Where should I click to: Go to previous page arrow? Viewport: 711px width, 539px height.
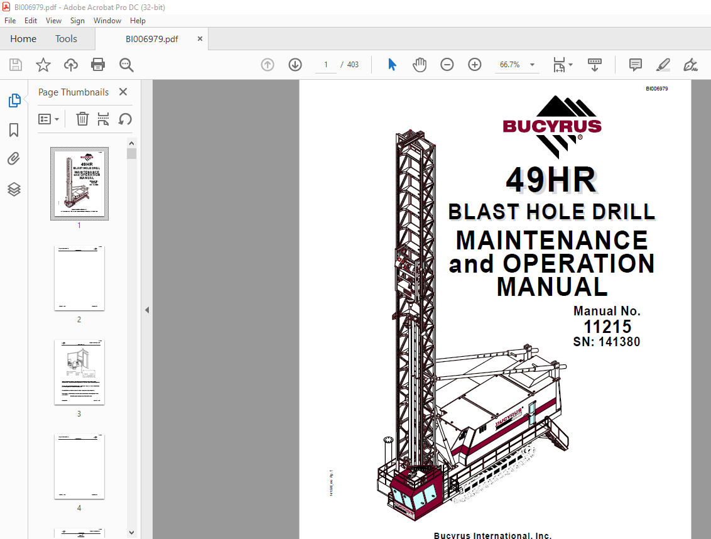click(268, 65)
